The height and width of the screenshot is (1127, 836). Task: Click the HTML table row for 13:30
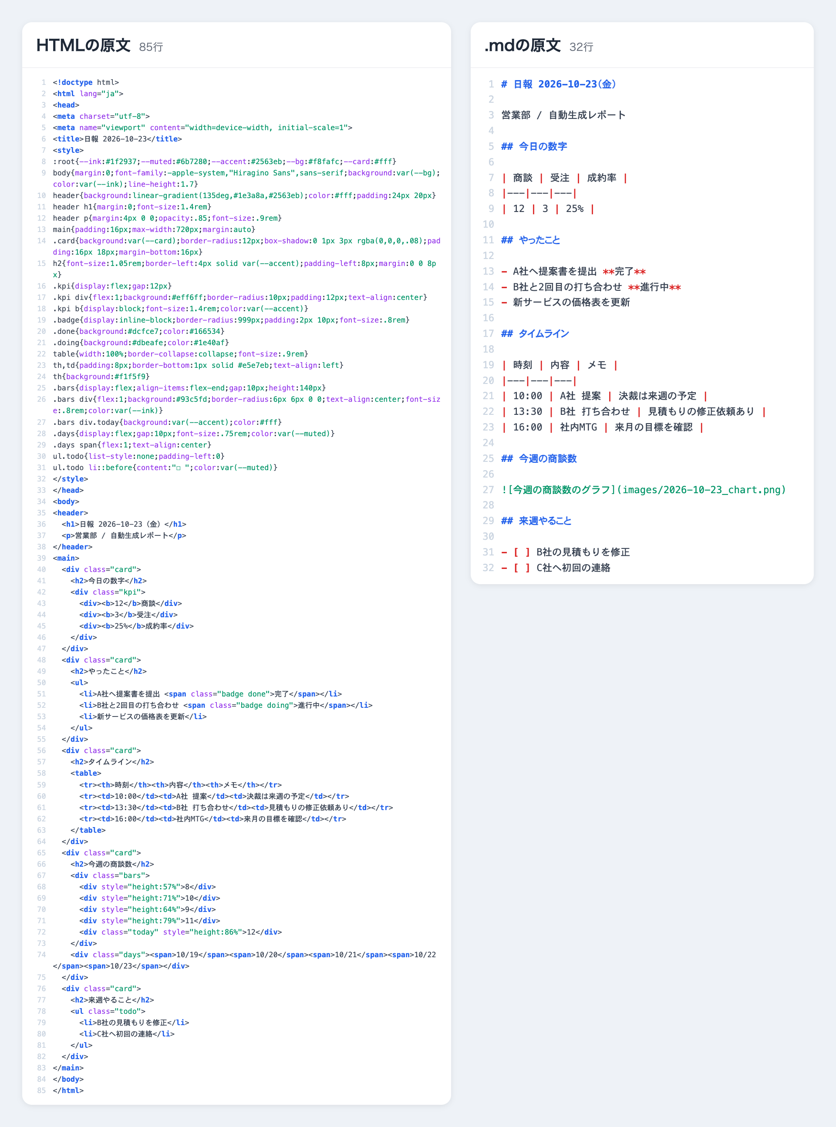[236, 808]
